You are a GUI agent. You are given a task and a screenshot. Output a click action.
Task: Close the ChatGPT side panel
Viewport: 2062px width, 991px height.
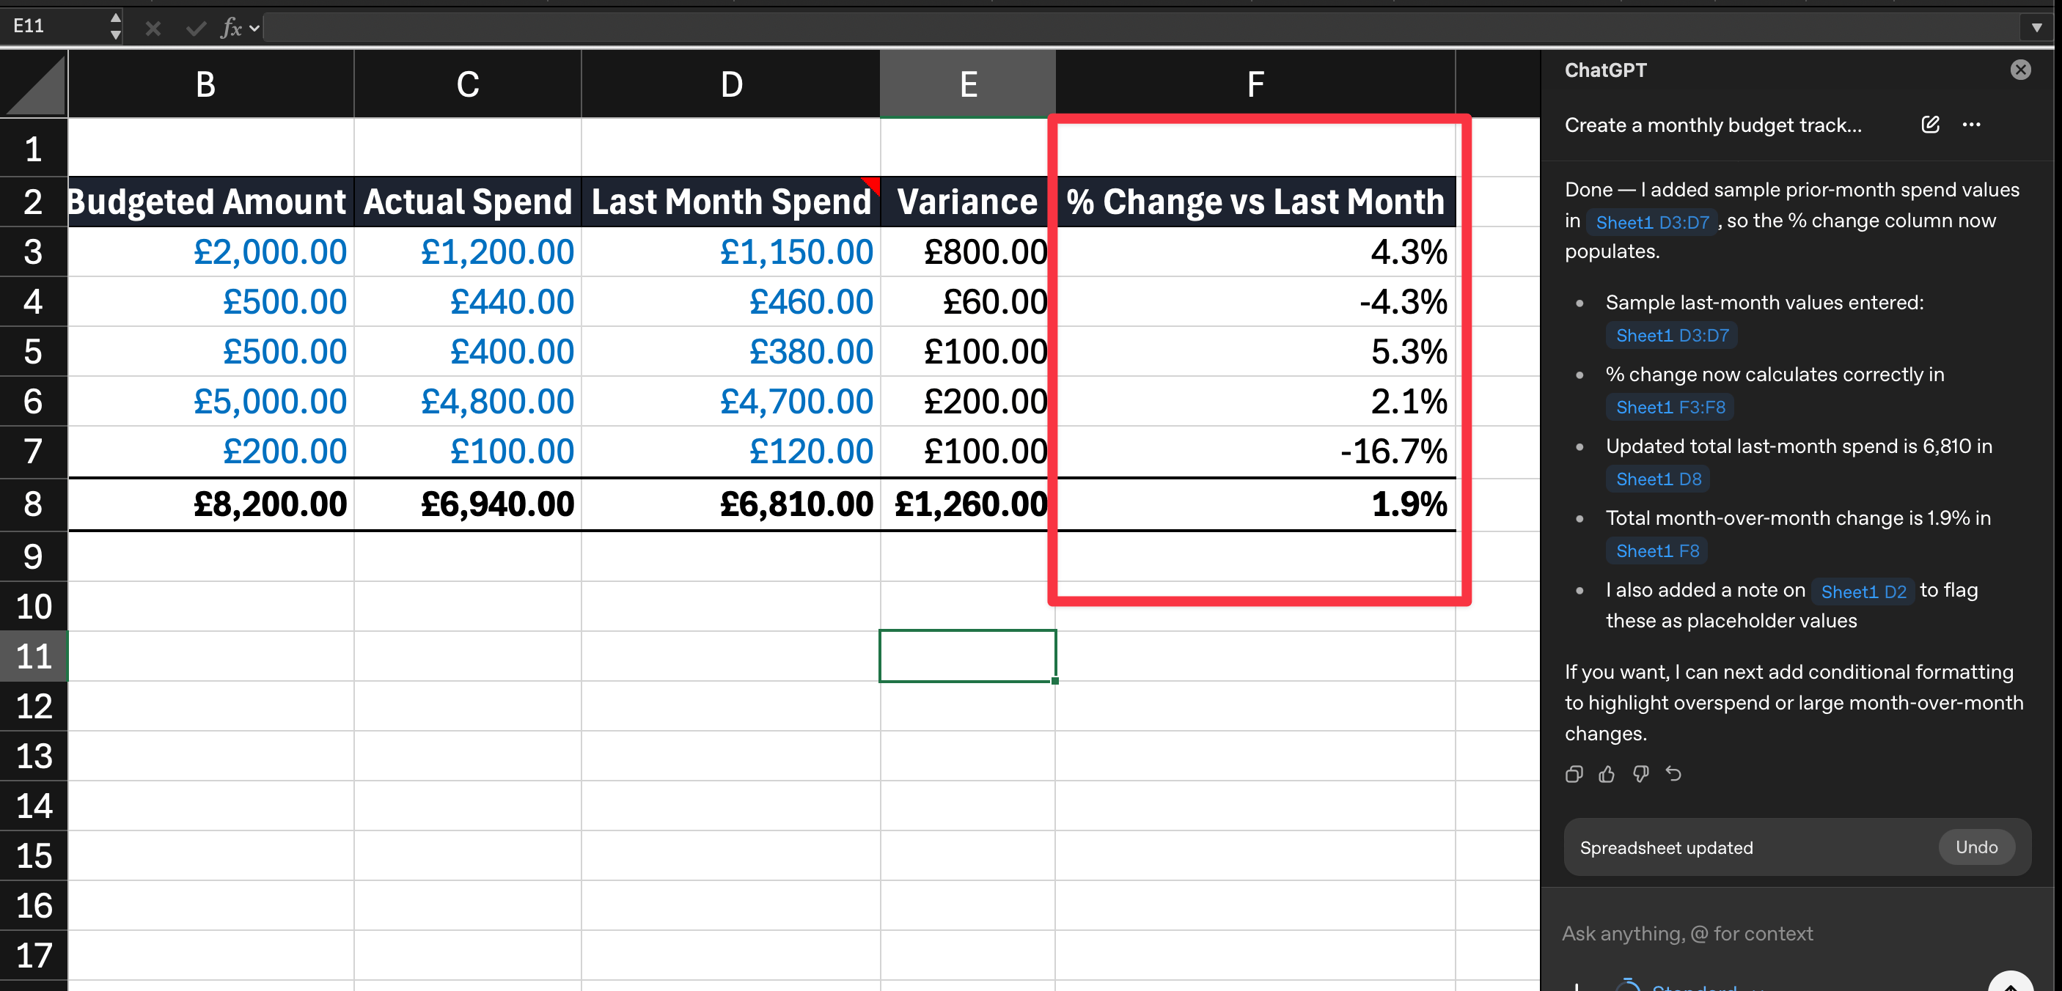[x=2019, y=70]
